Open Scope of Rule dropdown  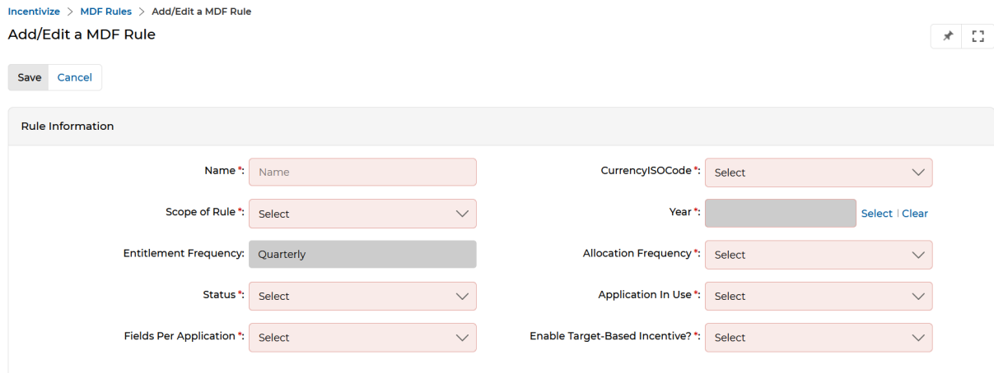point(362,214)
